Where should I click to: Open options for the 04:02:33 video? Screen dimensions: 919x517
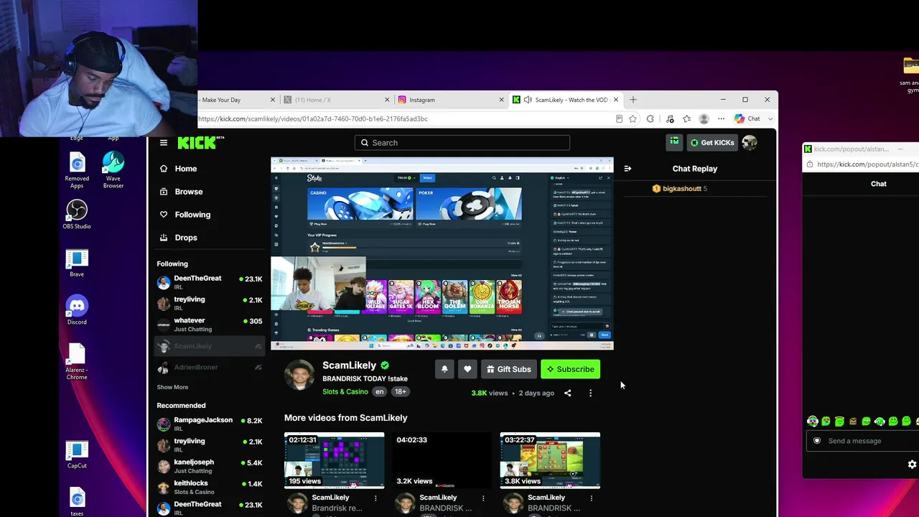tap(483, 498)
